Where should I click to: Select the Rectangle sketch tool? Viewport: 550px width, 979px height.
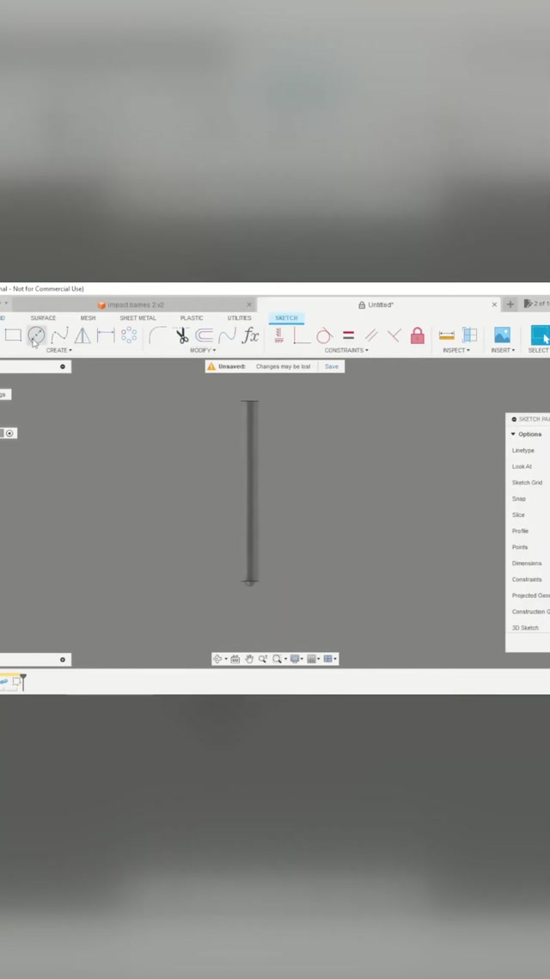click(13, 336)
